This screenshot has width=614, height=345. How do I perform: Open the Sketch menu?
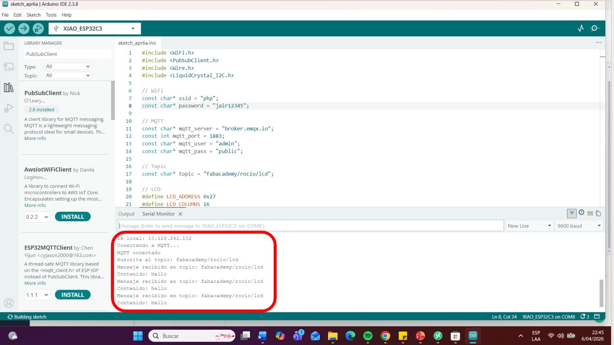pyautogui.click(x=34, y=15)
